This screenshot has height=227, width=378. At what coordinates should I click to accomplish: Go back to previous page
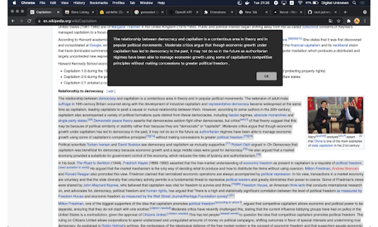tap(13, 21)
